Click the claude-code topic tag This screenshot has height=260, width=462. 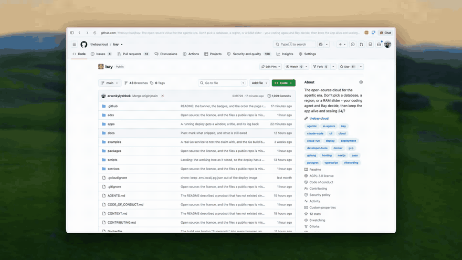point(315,133)
